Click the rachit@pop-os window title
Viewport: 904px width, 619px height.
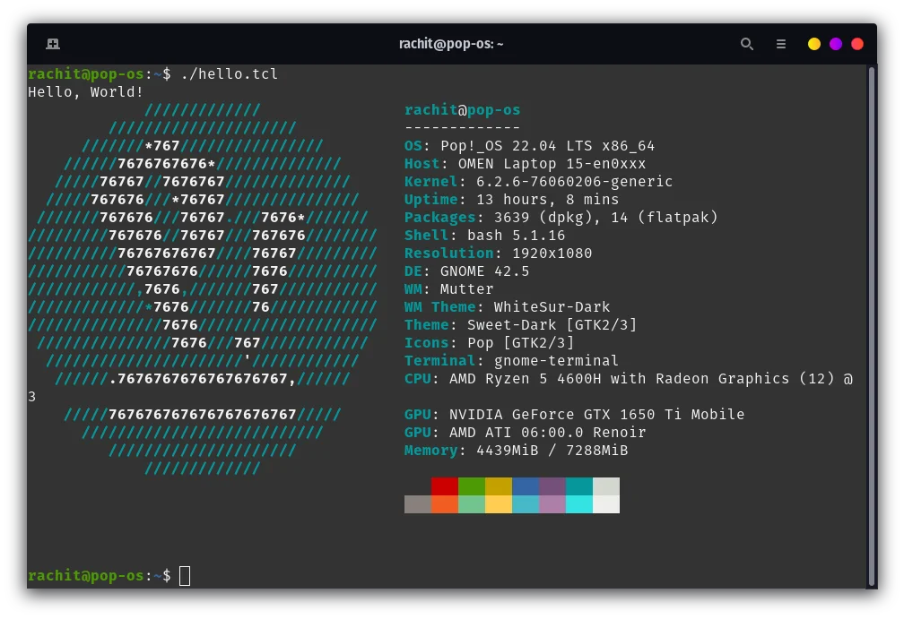(451, 44)
